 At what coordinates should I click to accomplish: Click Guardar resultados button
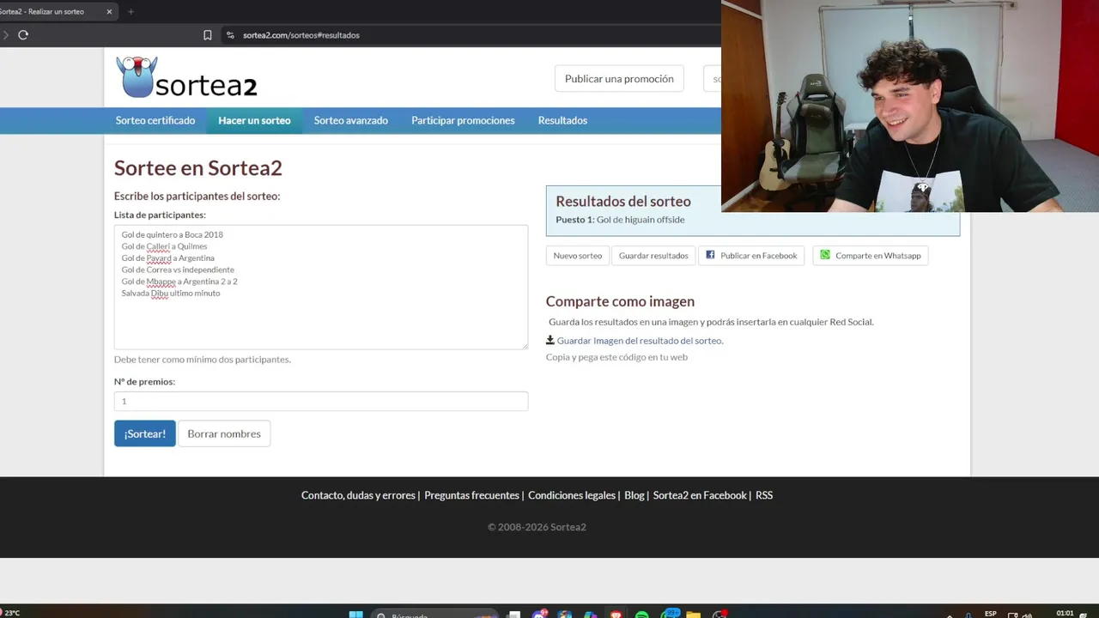tap(653, 256)
